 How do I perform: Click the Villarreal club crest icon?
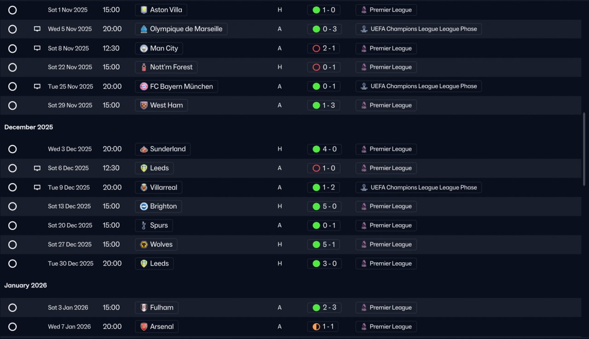[x=144, y=187]
